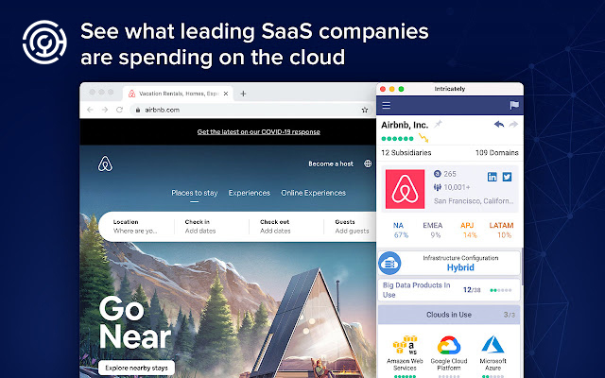605x378 pixels.
Task: Click the Location search field
Action: 136,227
